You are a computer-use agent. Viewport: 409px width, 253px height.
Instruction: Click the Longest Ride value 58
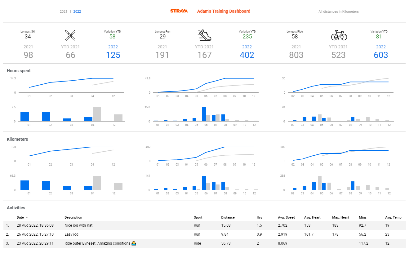295,37
